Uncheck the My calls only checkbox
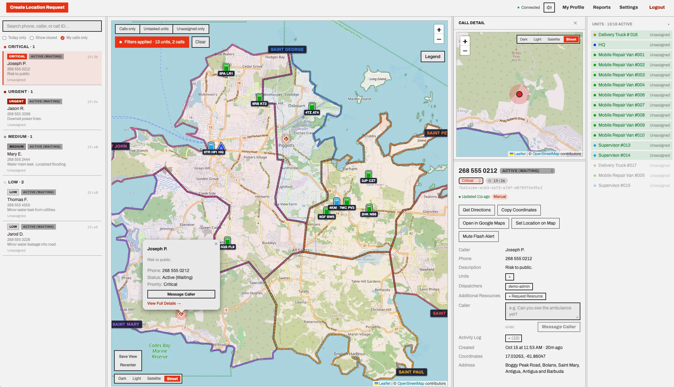 63,38
